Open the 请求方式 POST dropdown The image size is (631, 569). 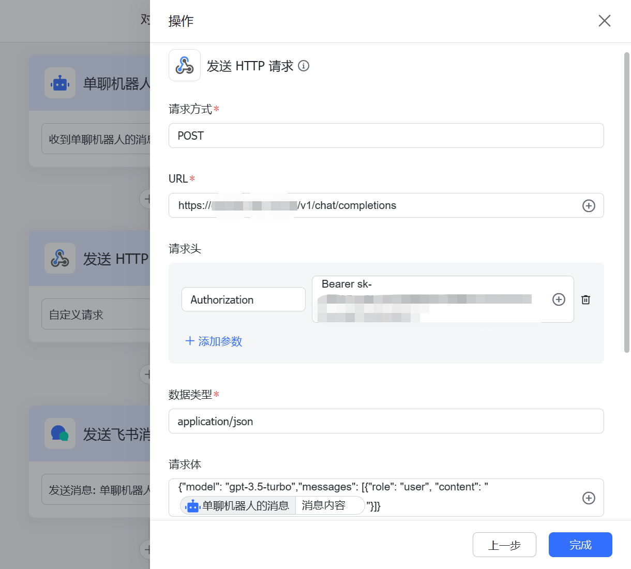(x=386, y=136)
